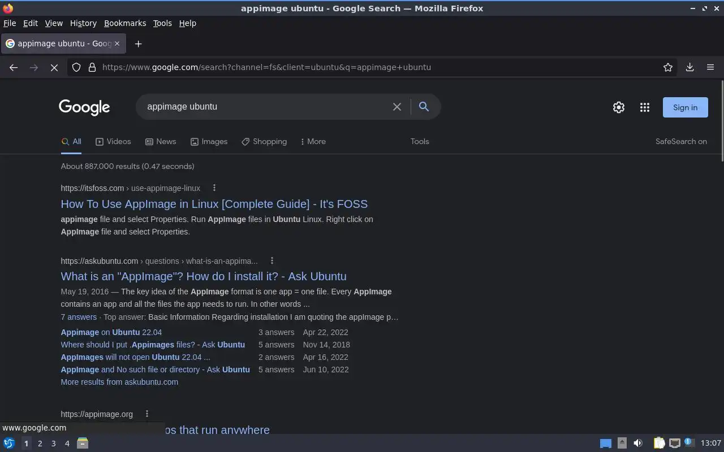The image size is (724, 452).
Task: Open the Bookmarks menu
Action: (x=125, y=23)
